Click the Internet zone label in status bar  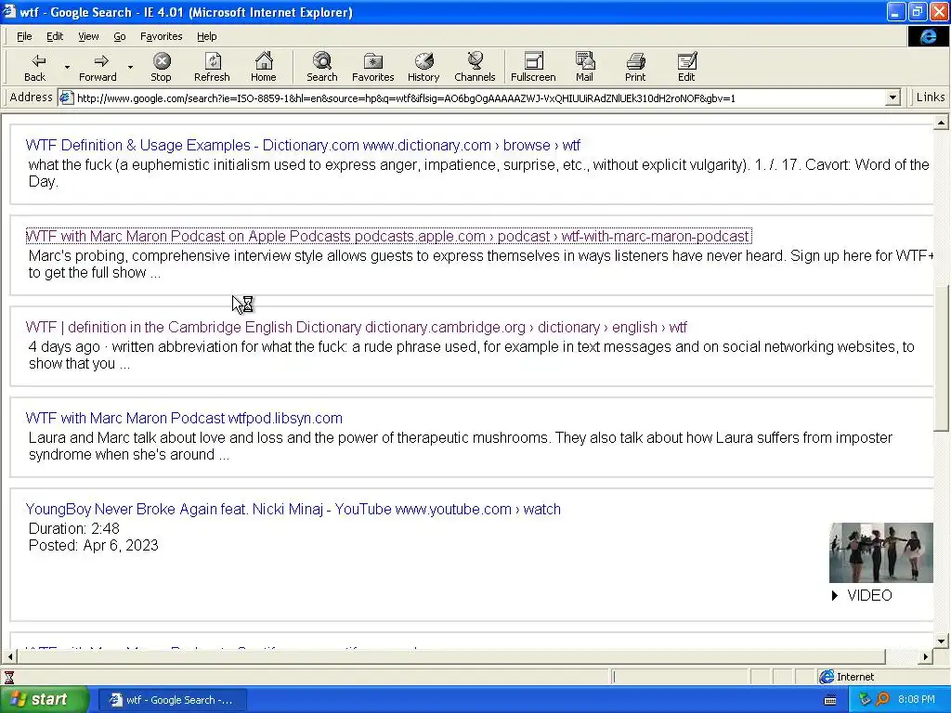click(x=855, y=677)
